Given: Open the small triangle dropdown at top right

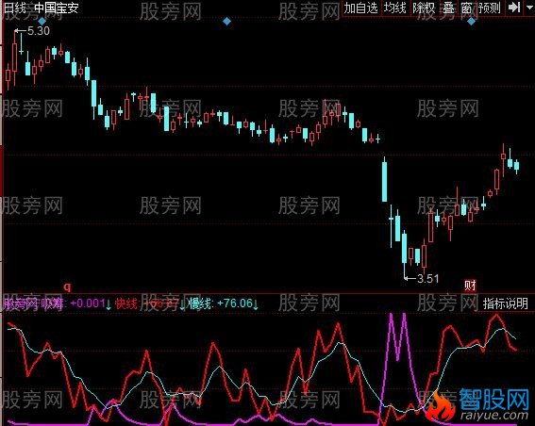Looking at the screenshot, I should pos(529,7).
